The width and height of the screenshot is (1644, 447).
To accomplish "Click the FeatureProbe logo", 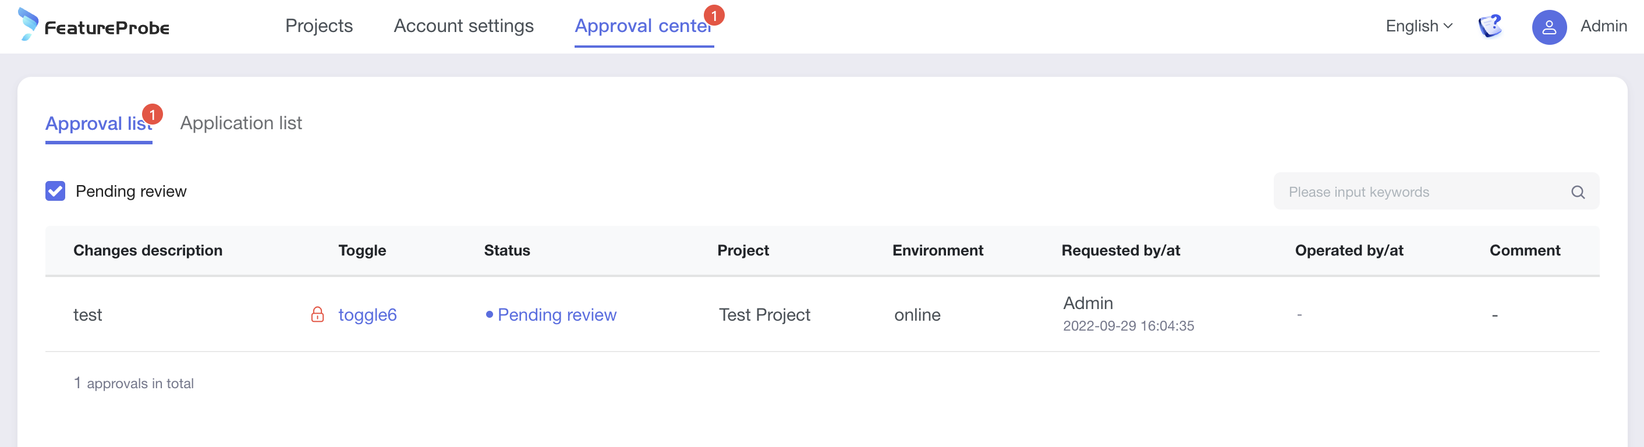I will click(x=93, y=26).
